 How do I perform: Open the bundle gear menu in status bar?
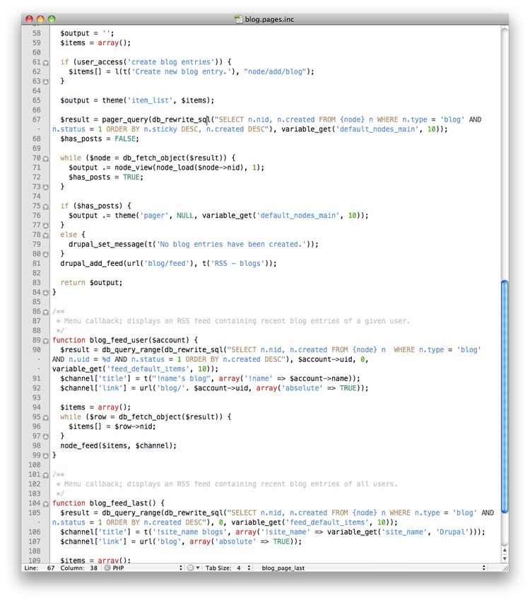[193, 568]
